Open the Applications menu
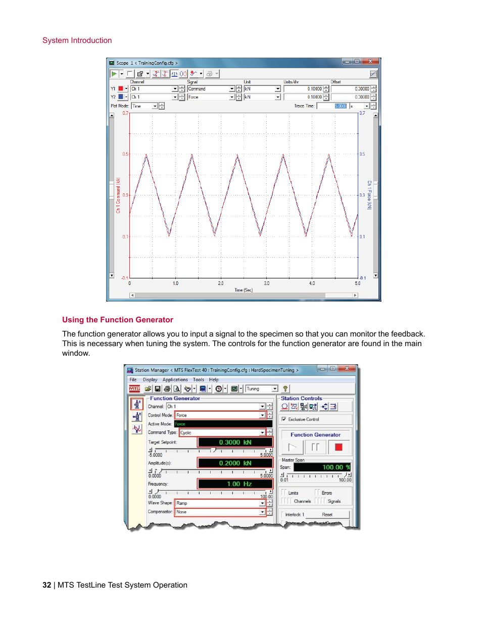Image resolution: width=482 pixels, height=624 pixels. pos(175,379)
